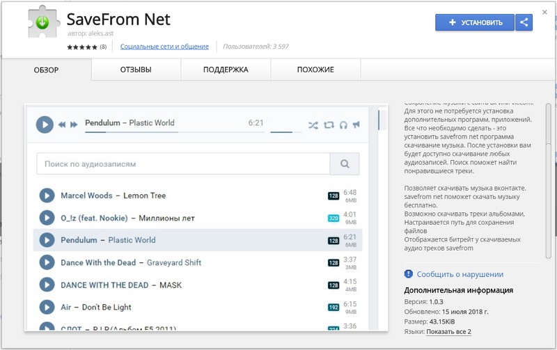Click the track progress bar under Pendulum
Screen dimensions: 557x350
pos(174,132)
